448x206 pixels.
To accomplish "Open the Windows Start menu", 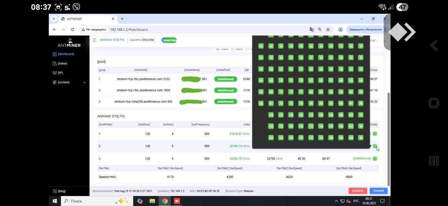I will pos(55,201).
